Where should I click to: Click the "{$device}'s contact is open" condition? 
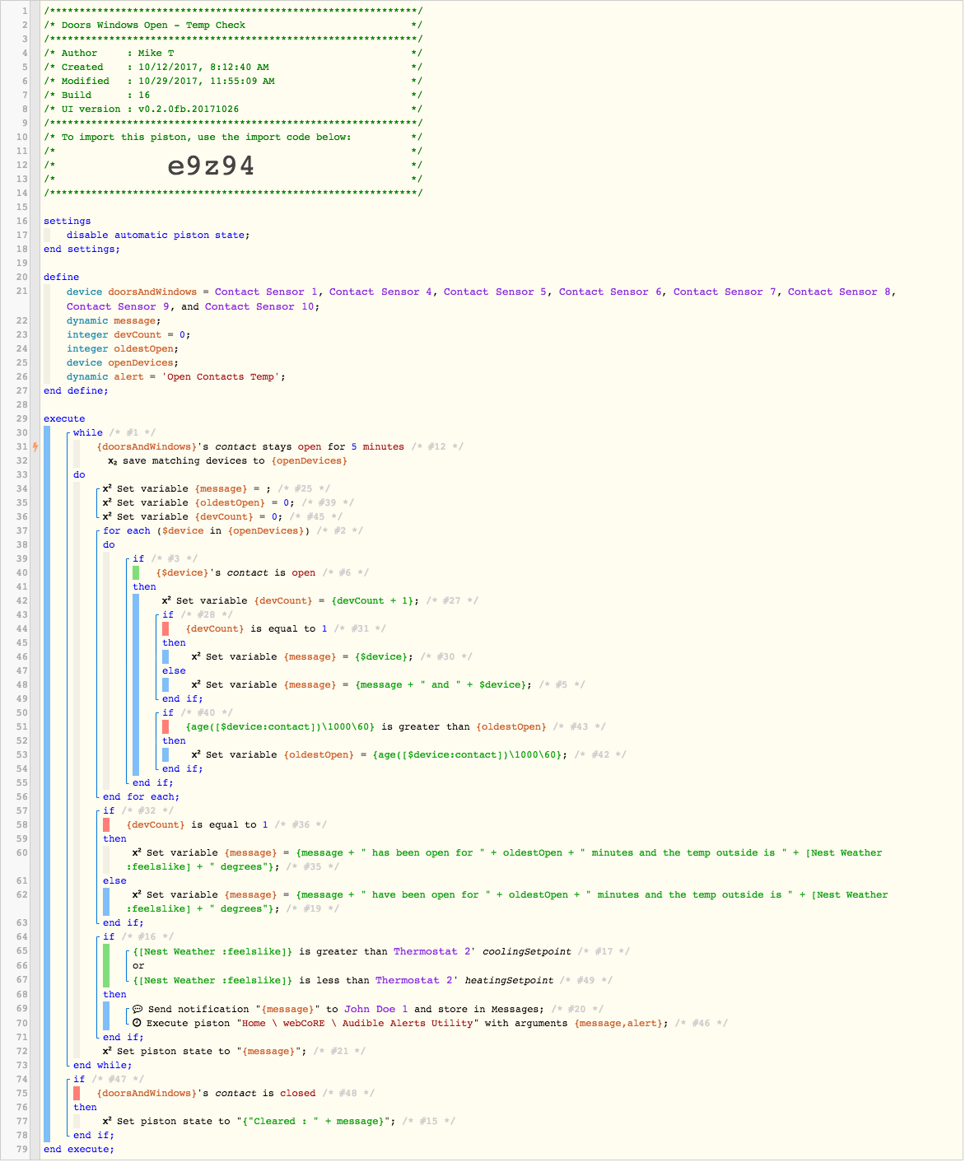point(236,572)
